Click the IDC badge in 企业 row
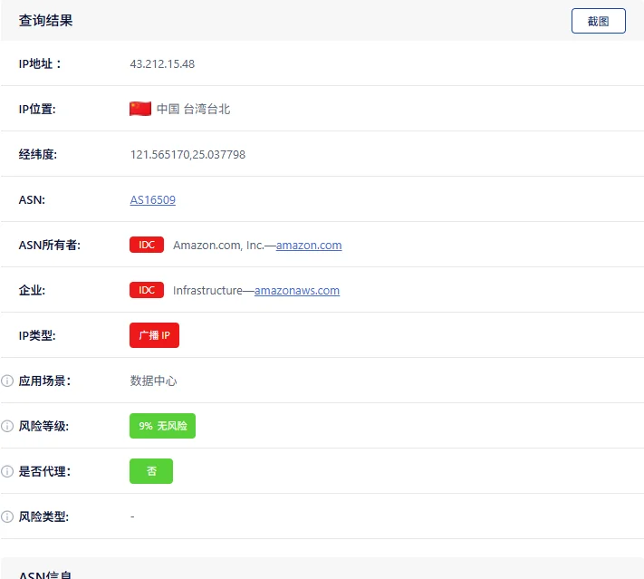The height and width of the screenshot is (579, 644). pyautogui.click(x=146, y=290)
